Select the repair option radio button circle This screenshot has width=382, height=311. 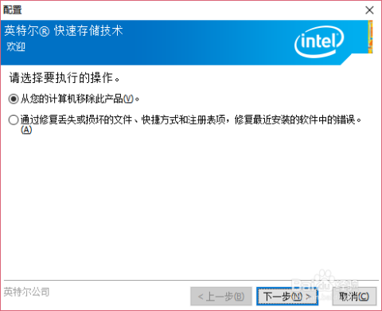(14, 120)
